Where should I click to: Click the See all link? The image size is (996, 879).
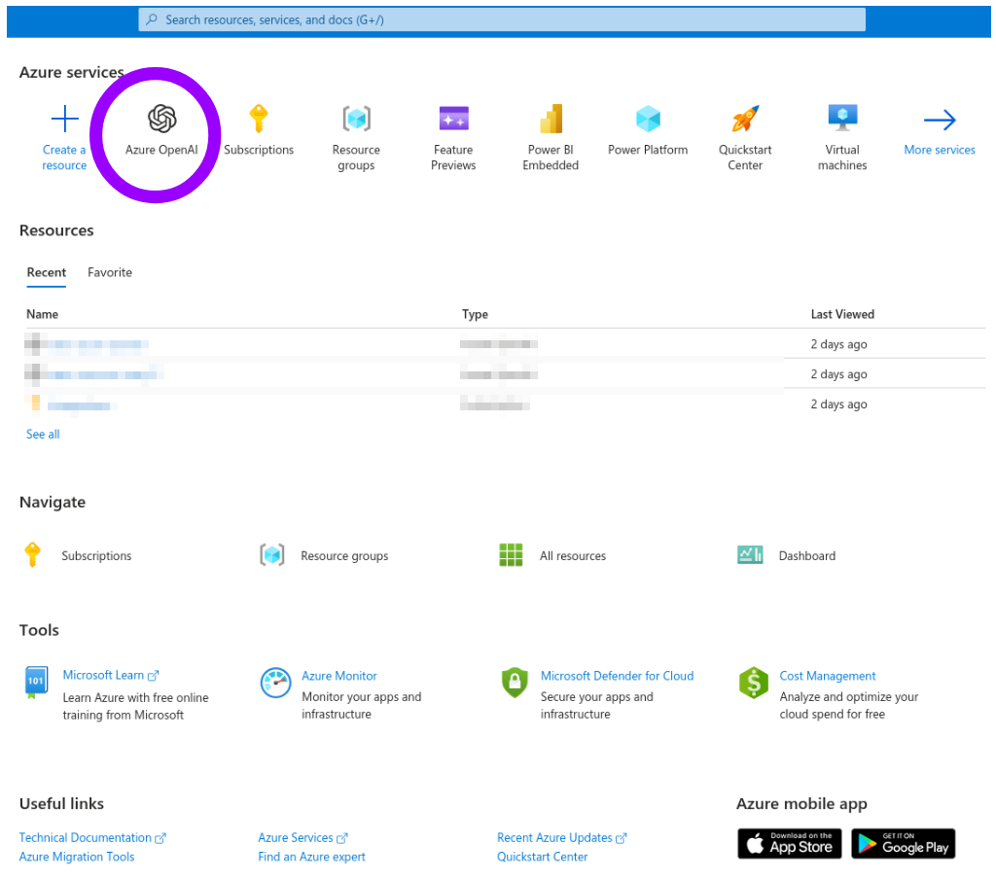click(x=42, y=434)
